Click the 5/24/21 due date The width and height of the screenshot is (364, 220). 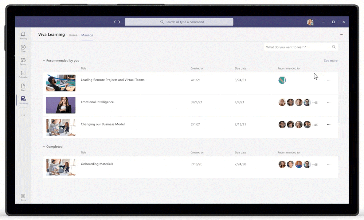tap(240, 80)
